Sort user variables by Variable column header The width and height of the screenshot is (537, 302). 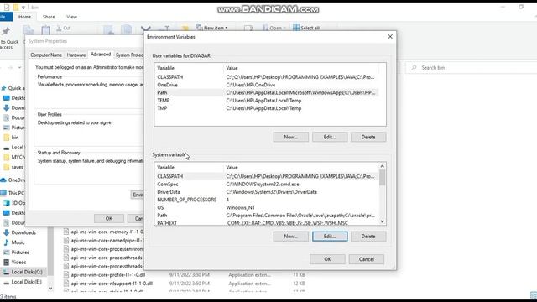coord(189,68)
